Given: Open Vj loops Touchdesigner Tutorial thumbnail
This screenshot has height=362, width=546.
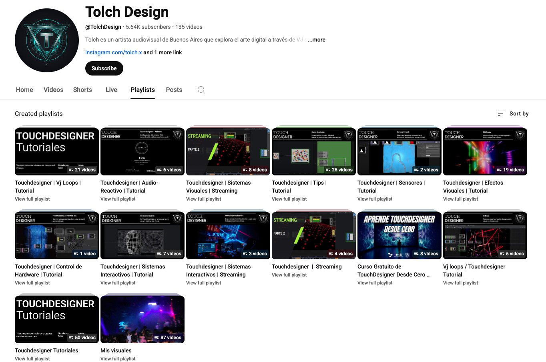Looking at the screenshot, I should (485, 236).
